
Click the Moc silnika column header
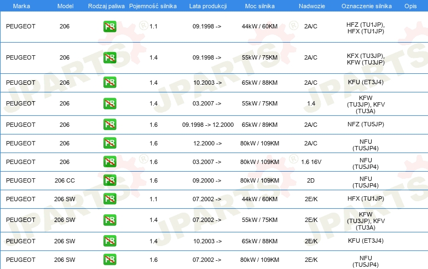260,6
